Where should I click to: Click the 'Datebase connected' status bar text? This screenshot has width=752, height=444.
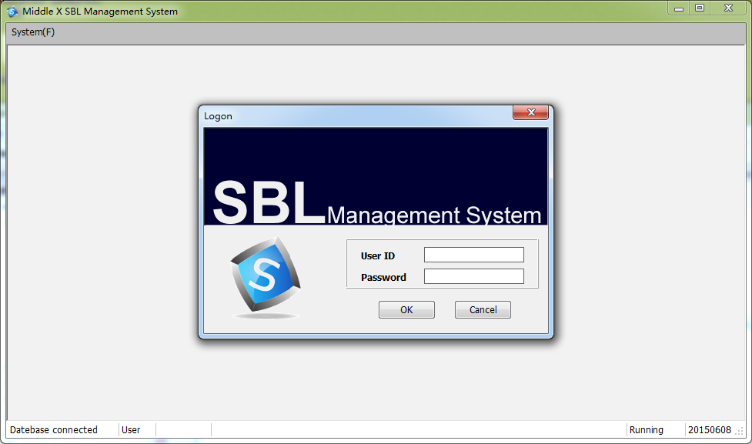[54, 429]
